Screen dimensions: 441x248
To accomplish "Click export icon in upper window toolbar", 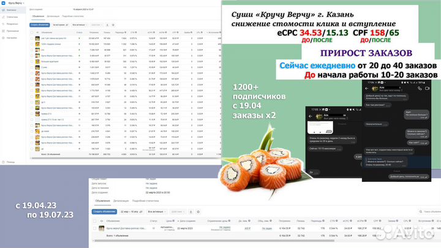I will coord(107,25).
